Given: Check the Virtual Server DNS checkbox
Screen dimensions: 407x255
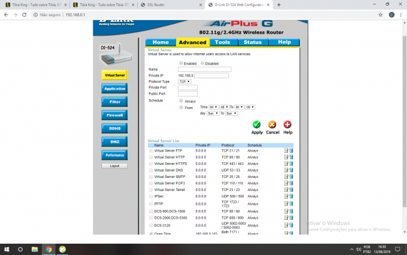Looking at the screenshot, I should coord(151,170).
